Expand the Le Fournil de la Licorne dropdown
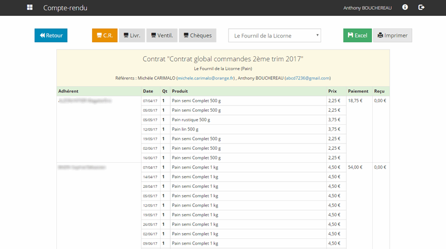The height and width of the screenshot is (249, 446). click(274, 36)
